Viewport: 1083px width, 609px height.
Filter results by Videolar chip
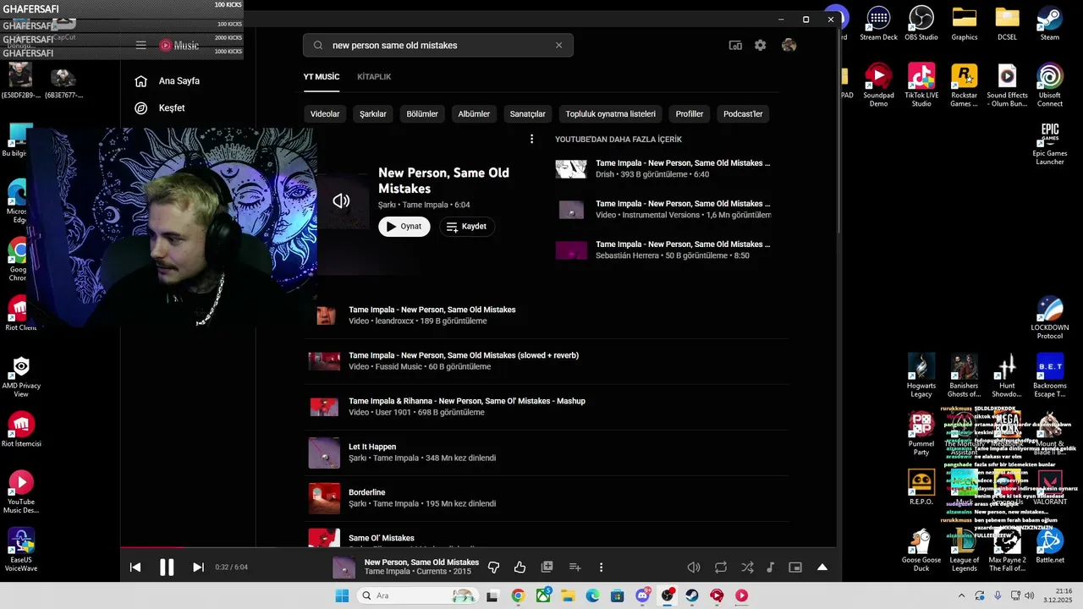pyautogui.click(x=325, y=114)
